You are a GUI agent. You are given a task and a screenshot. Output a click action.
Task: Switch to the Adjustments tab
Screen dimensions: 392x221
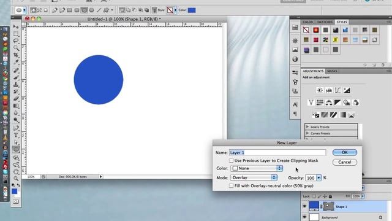pos(313,71)
